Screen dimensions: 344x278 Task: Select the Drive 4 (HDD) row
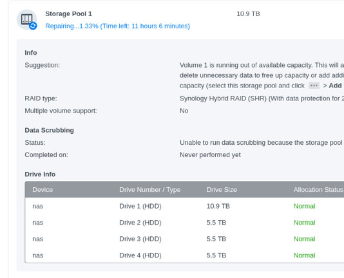[184, 255]
